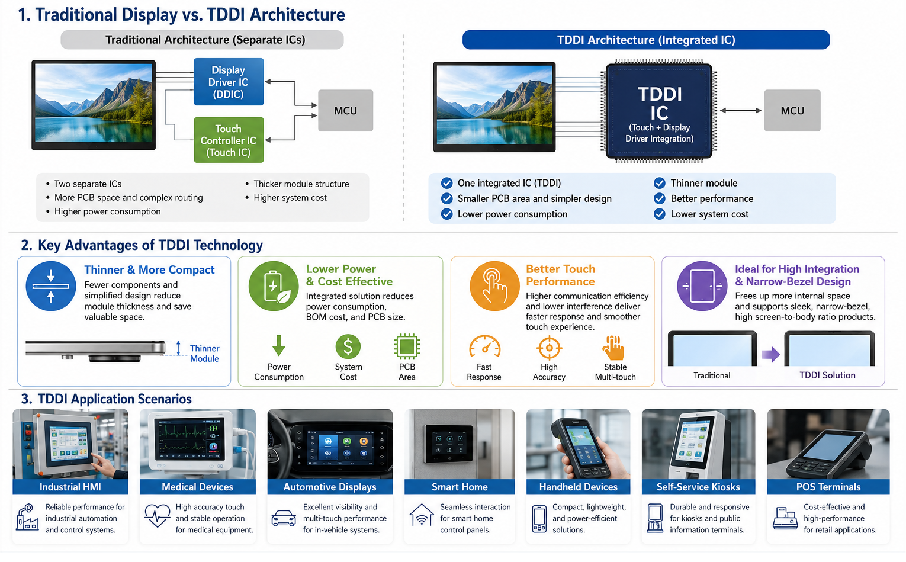
Task: Click the 'Two separate ICs' bullet
Action: pyautogui.click(x=88, y=184)
